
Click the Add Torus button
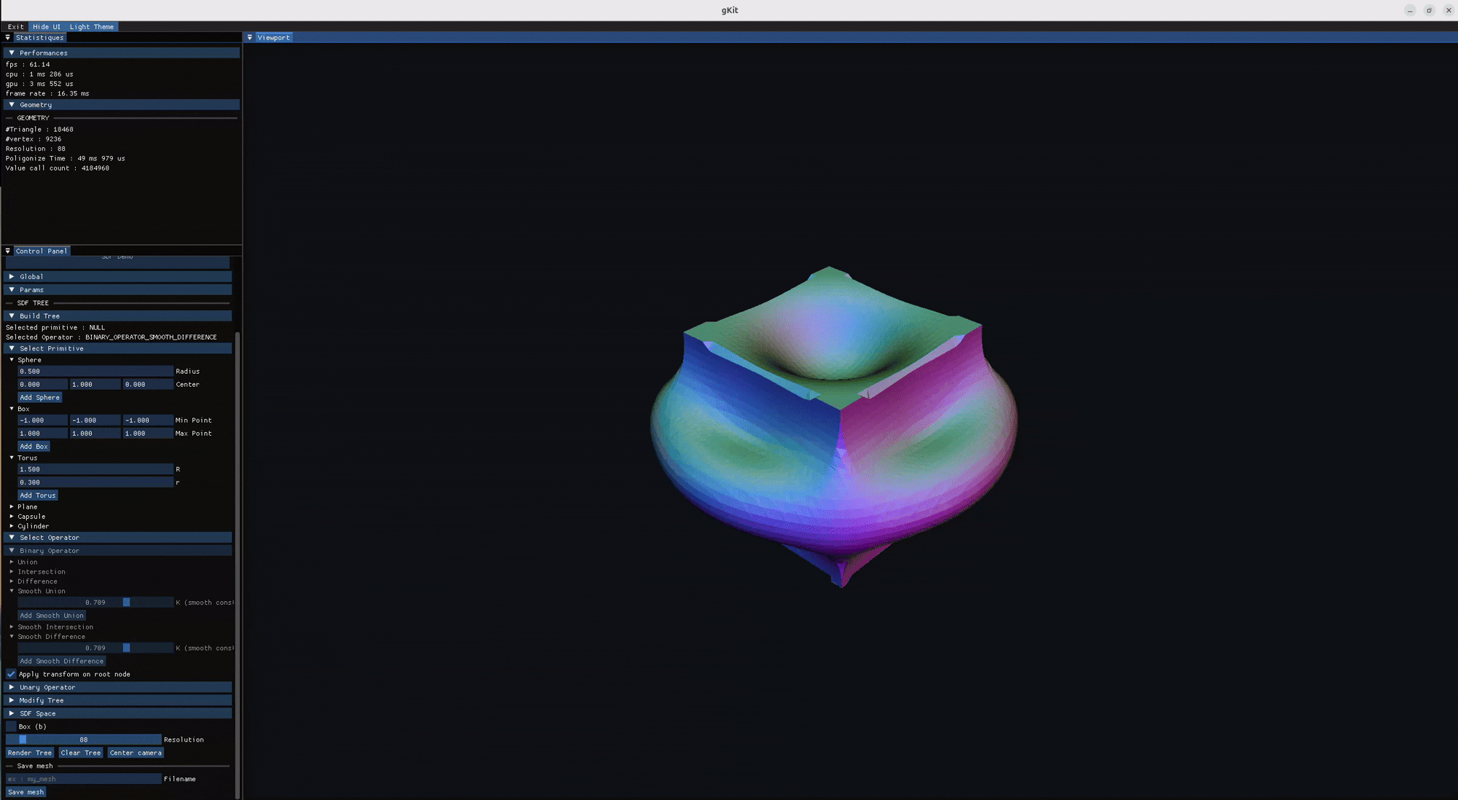point(37,495)
